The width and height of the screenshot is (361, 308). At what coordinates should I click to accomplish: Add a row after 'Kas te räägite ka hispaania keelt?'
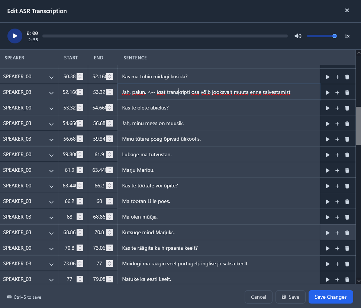coord(337,249)
